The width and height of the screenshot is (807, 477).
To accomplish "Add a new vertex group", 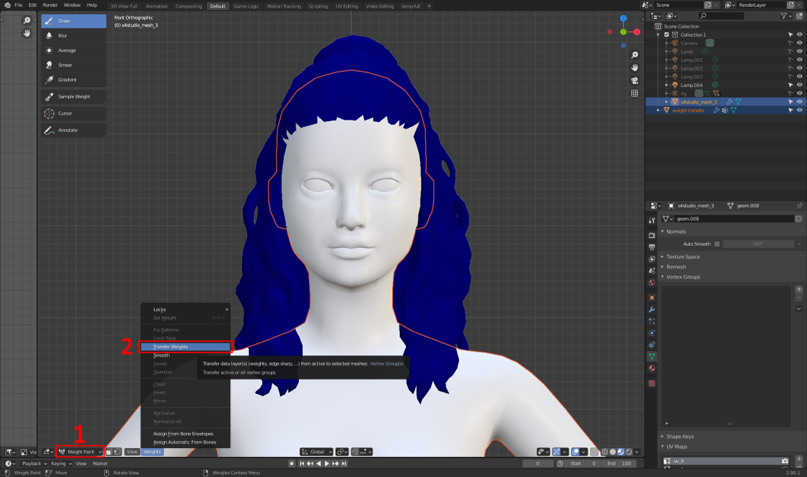I will (799, 289).
